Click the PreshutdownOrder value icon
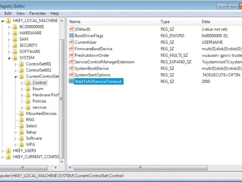The height and width of the screenshot is (182, 242). click(x=72, y=55)
